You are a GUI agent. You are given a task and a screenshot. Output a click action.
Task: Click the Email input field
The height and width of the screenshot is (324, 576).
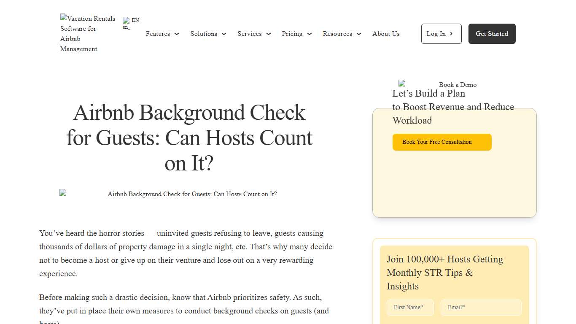click(x=481, y=308)
